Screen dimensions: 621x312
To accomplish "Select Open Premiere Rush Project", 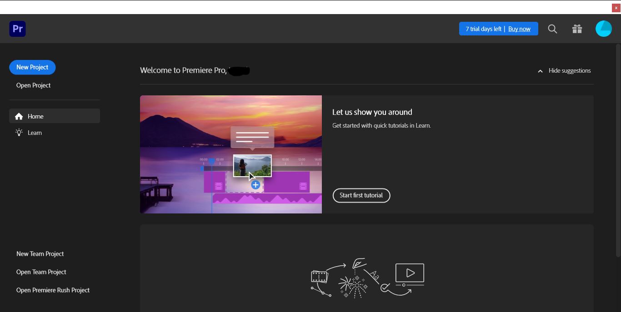I will (x=53, y=290).
